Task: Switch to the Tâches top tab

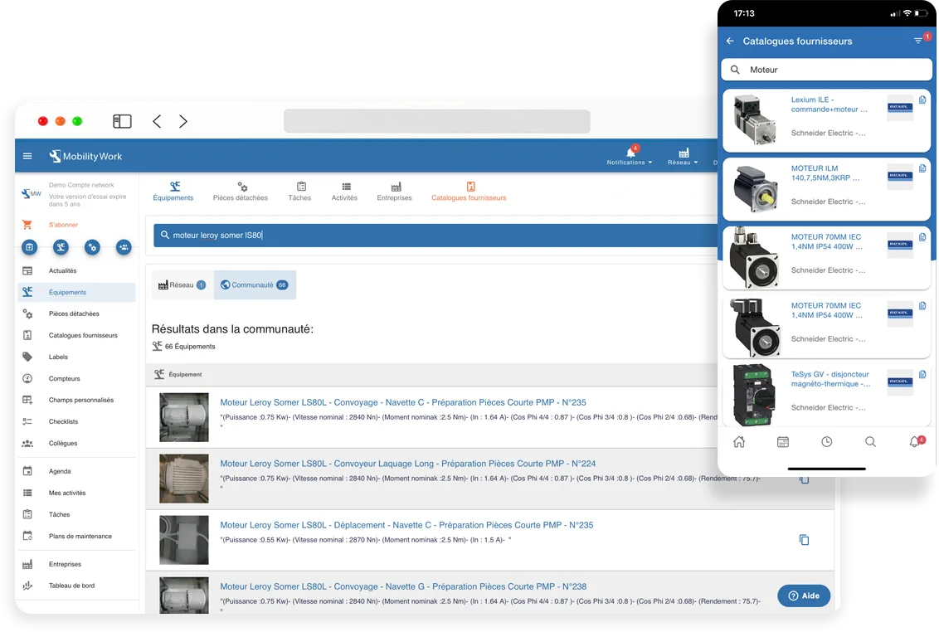Action: point(299,191)
